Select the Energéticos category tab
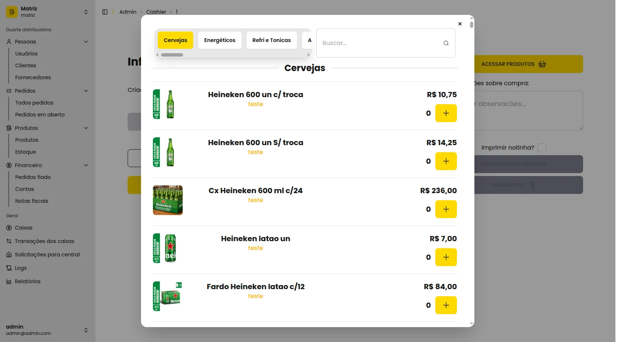Image resolution: width=621 pixels, height=342 pixels. tap(220, 40)
